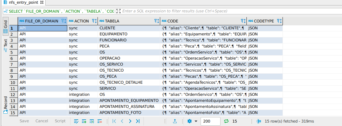Click the add new row icon
The image size is (342, 126).
pos(84,121)
